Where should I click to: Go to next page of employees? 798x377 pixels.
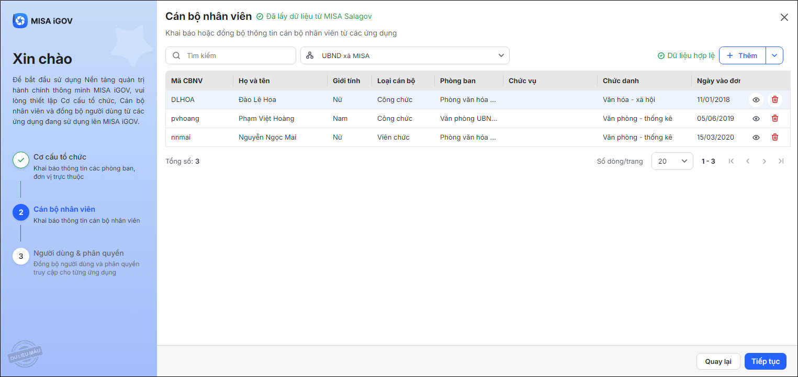click(x=765, y=162)
